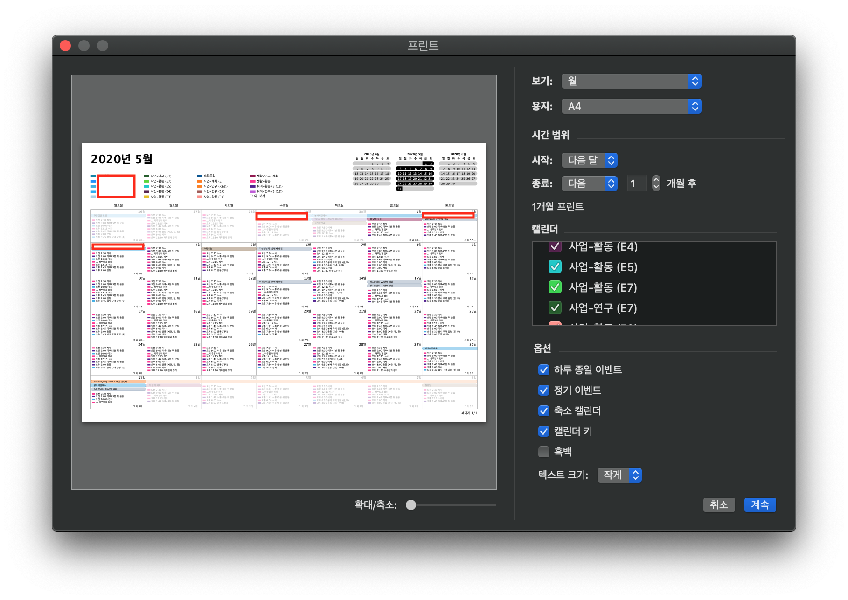The width and height of the screenshot is (848, 600).
Task: Enable the 흑백 checkbox
Action: [544, 452]
